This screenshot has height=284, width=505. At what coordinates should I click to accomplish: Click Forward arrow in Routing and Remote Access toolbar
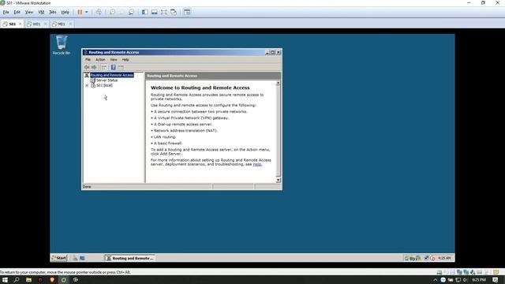94,67
